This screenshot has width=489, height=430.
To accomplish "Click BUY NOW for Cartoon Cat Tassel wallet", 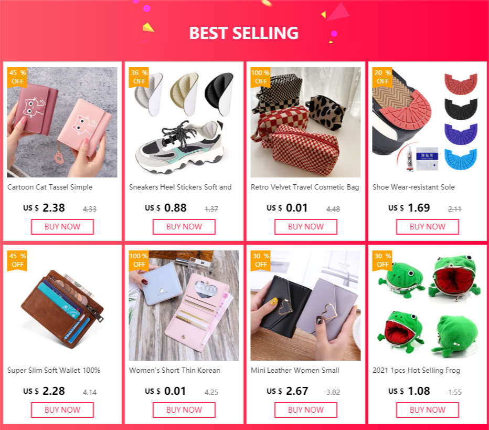I will [62, 226].
